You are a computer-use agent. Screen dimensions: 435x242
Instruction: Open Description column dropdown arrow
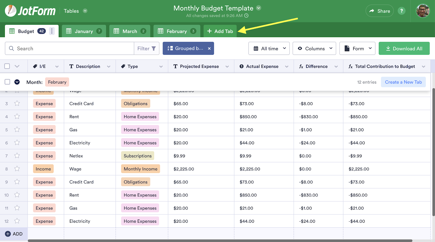109,66
